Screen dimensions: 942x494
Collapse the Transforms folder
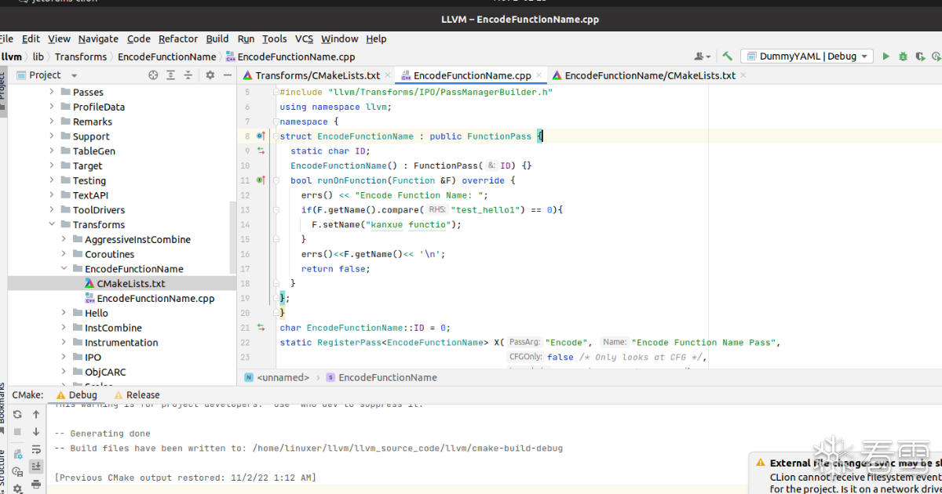[x=52, y=224]
